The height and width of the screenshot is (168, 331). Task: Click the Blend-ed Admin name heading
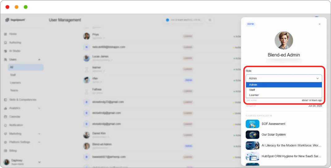[x=284, y=55]
